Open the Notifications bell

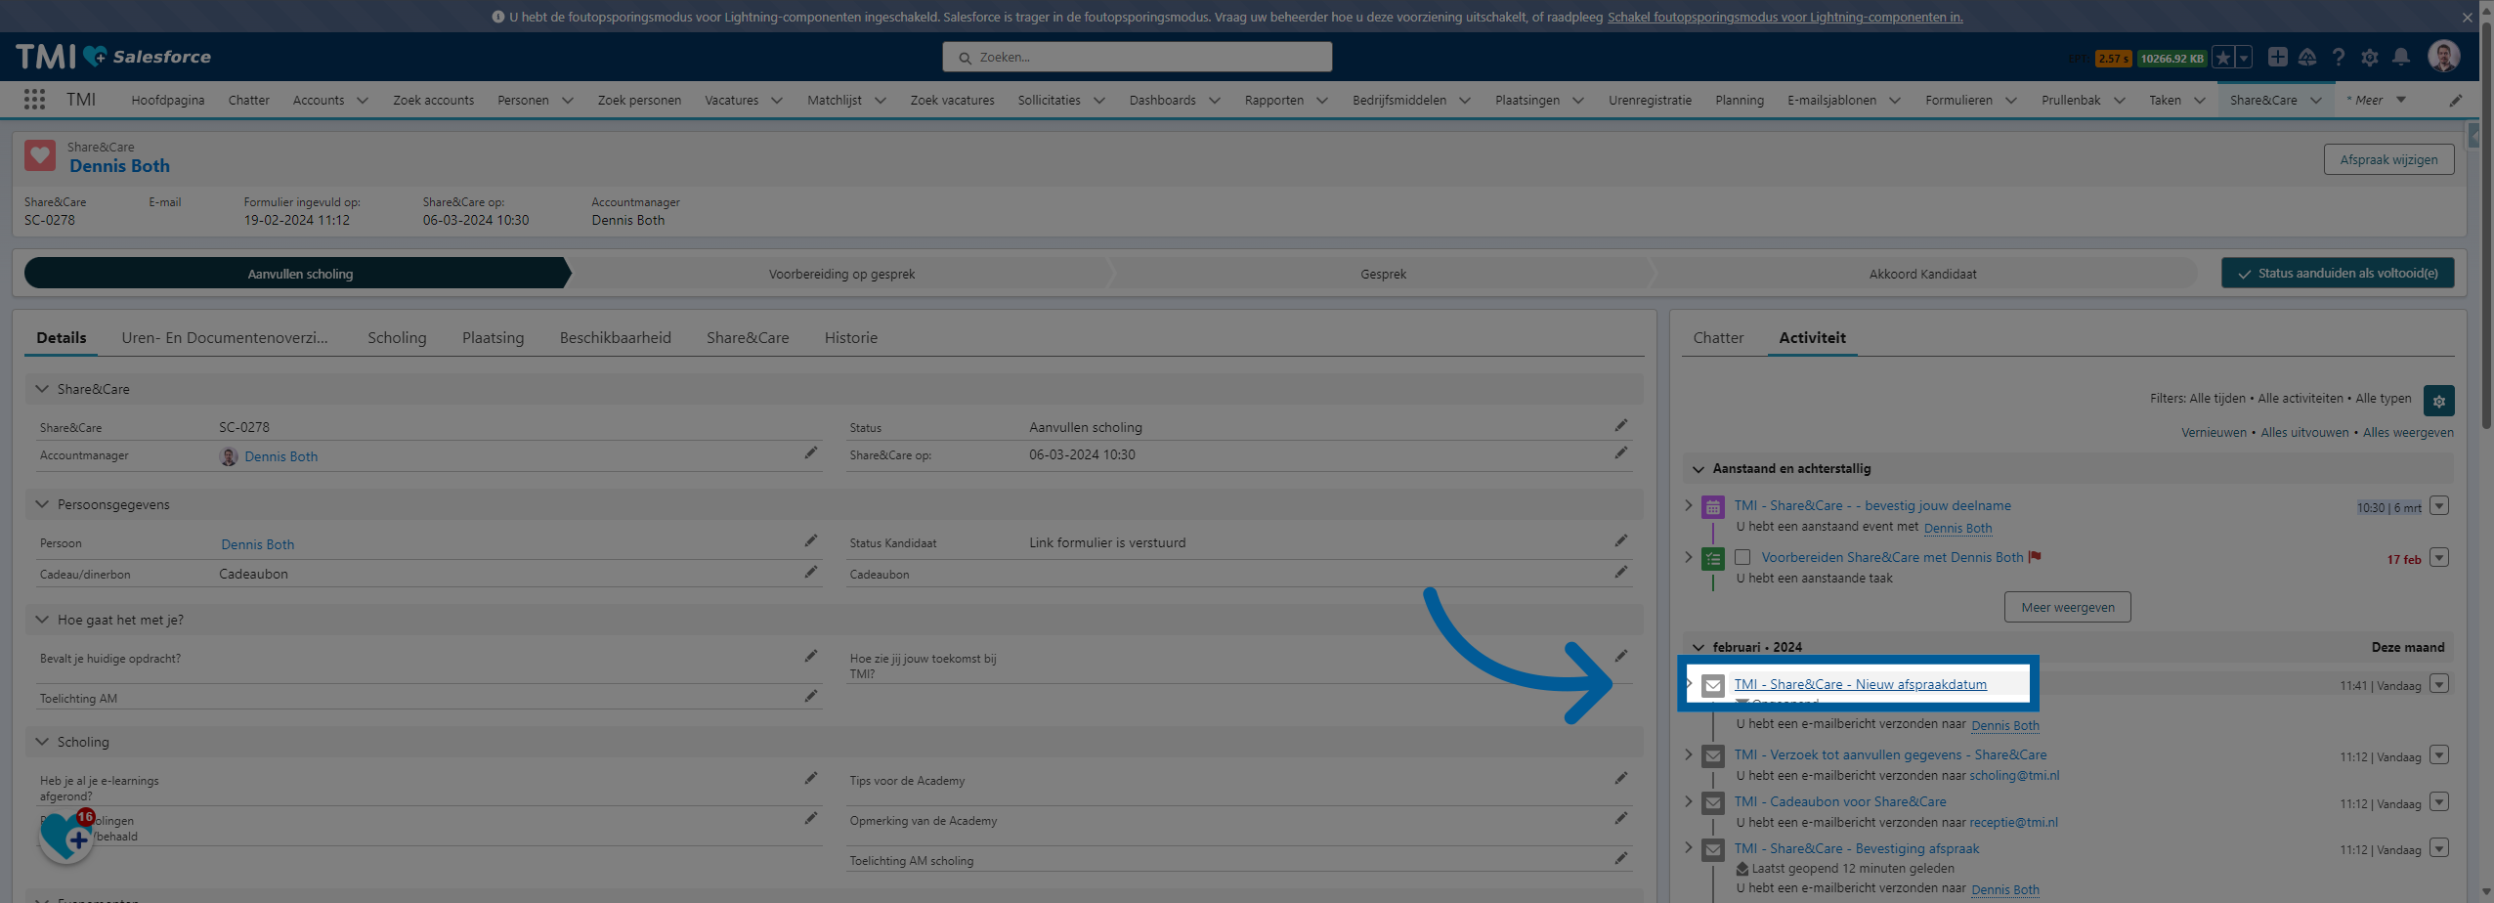point(2401,57)
